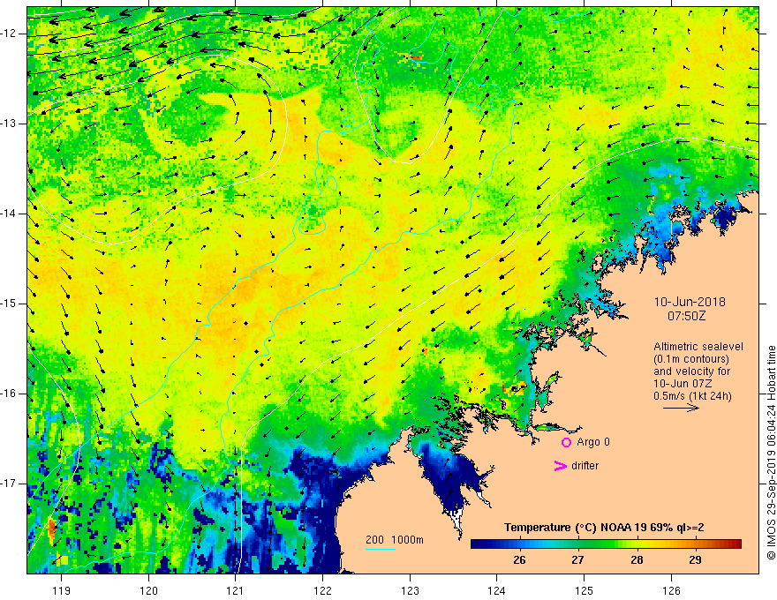The width and height of the screenshot is (777, 600).
Task: Click the 124 longitude axis label
Action: [x=497, y=590]
